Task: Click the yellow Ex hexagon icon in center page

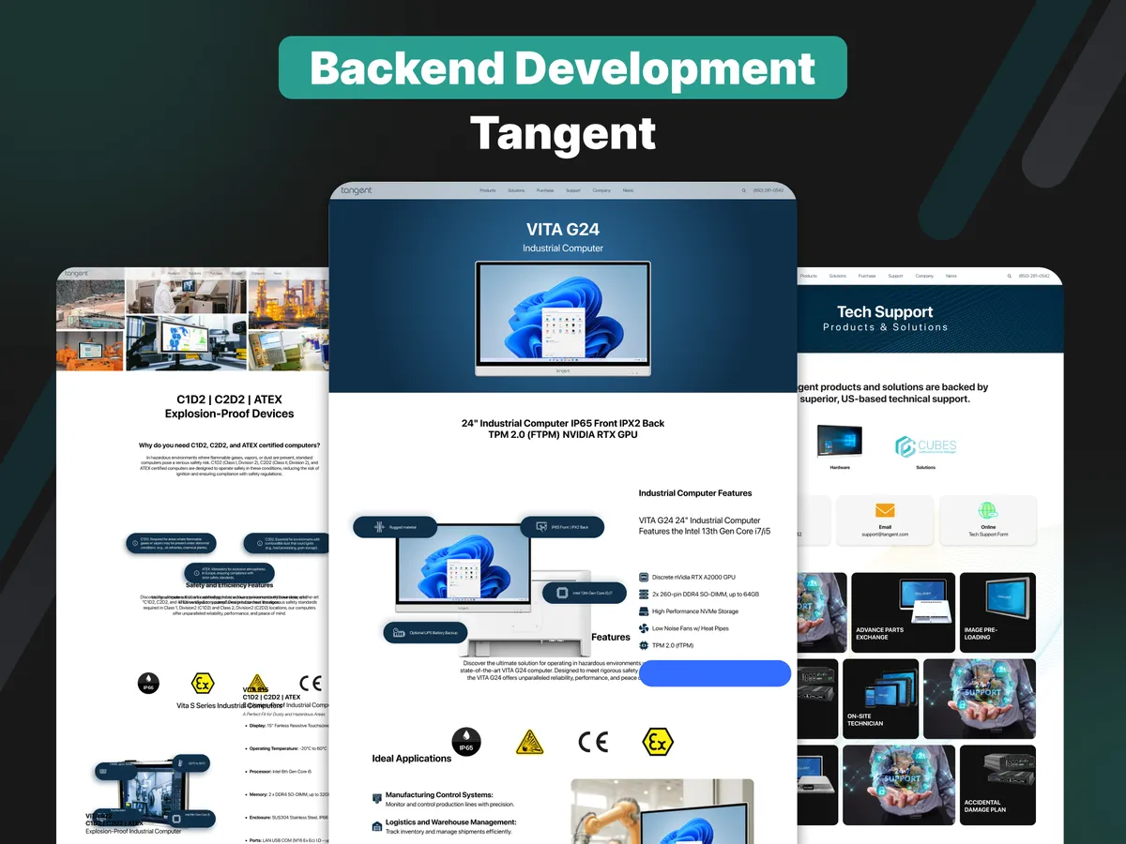Action: point(657,742)
